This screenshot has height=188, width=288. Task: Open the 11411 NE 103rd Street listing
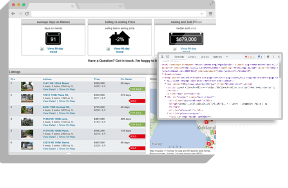(56, 83)
